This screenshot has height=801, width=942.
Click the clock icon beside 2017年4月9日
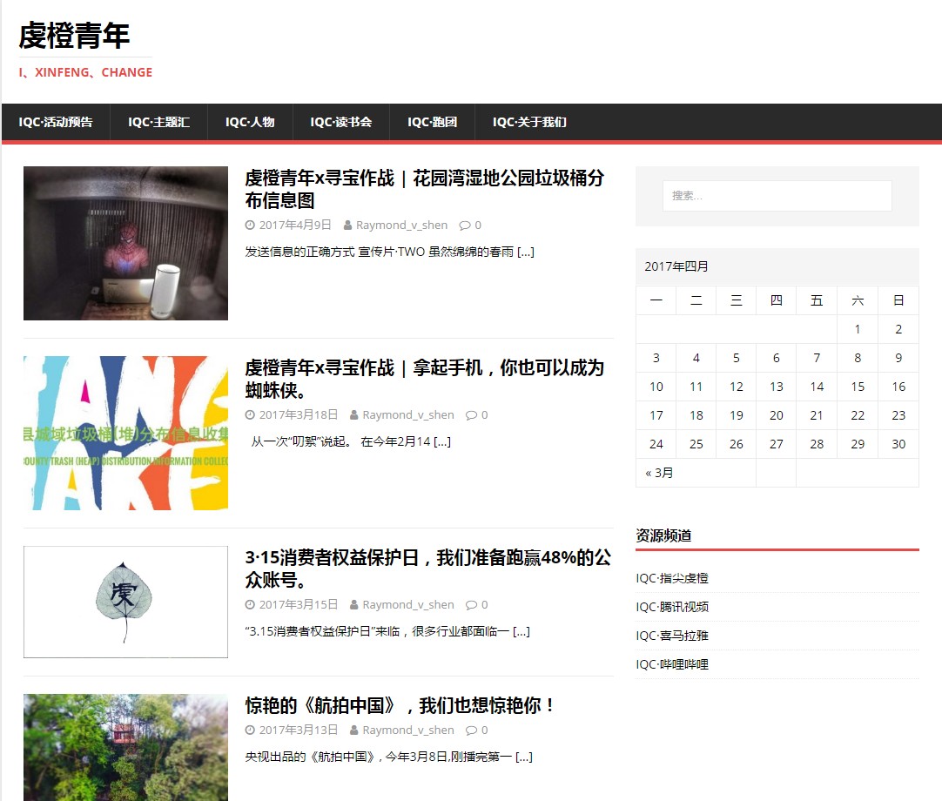[250, 225]
